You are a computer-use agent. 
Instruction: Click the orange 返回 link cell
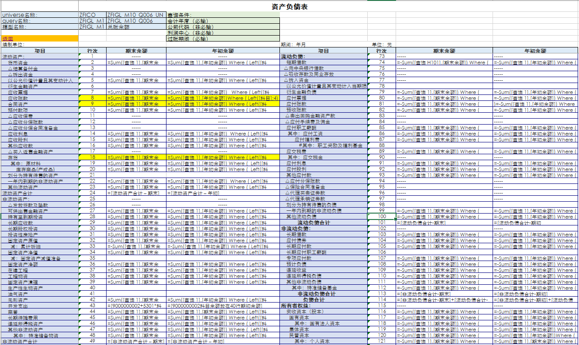pyautogui.click(x=40, y=39)
